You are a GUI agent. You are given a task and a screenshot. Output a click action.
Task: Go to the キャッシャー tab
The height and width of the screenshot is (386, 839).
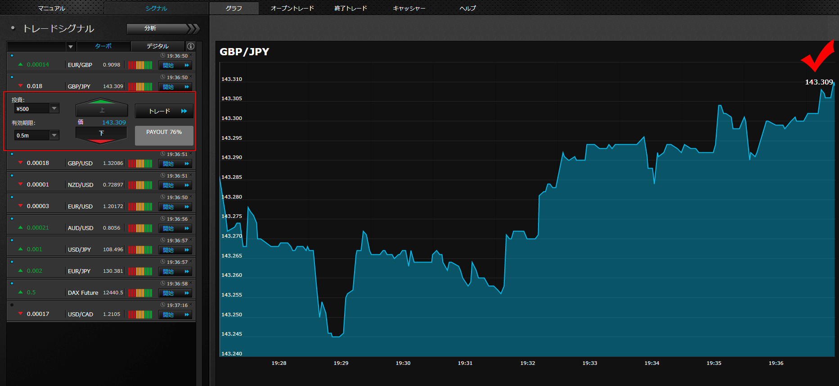click(409, 8)
